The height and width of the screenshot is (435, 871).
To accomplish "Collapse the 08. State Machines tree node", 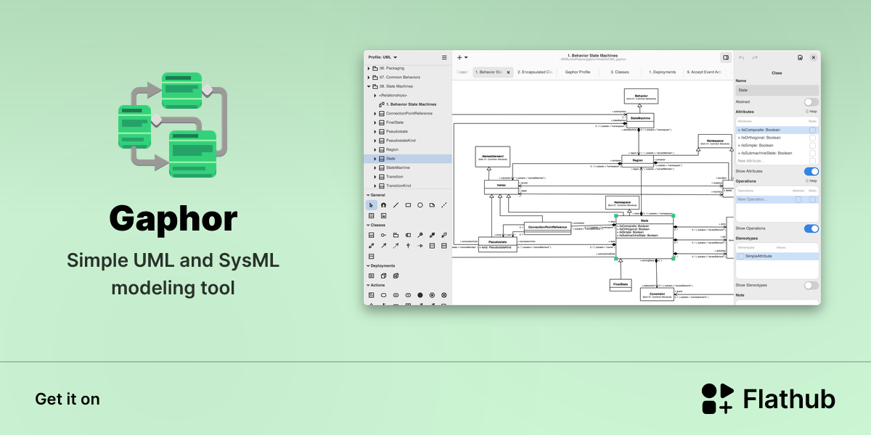I will click(369, 86).
